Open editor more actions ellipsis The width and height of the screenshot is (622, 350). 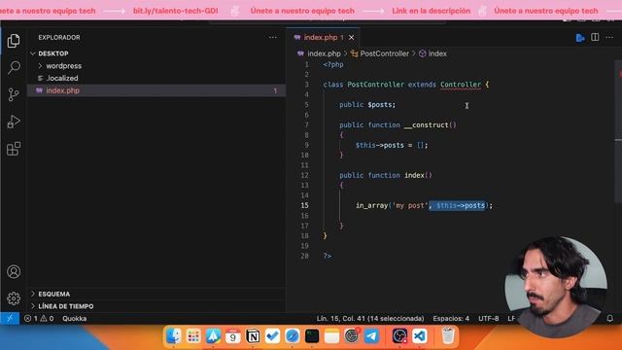coord(609,37)
